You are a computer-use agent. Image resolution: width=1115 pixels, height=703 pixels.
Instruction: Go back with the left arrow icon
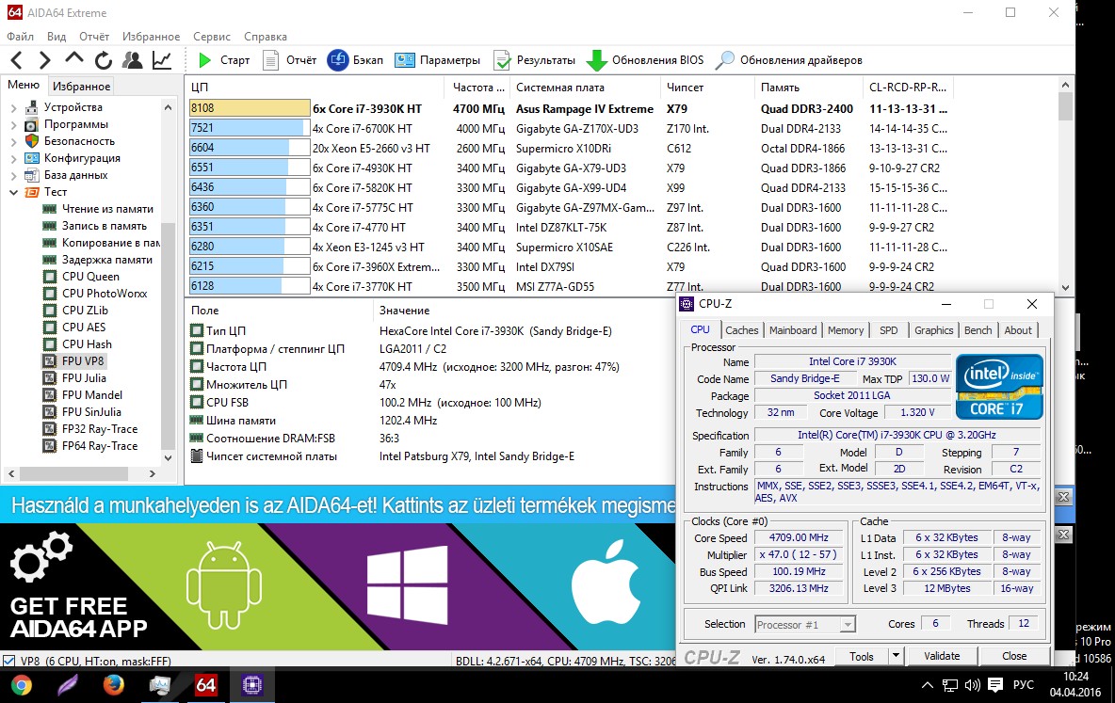tap(16, 60)
